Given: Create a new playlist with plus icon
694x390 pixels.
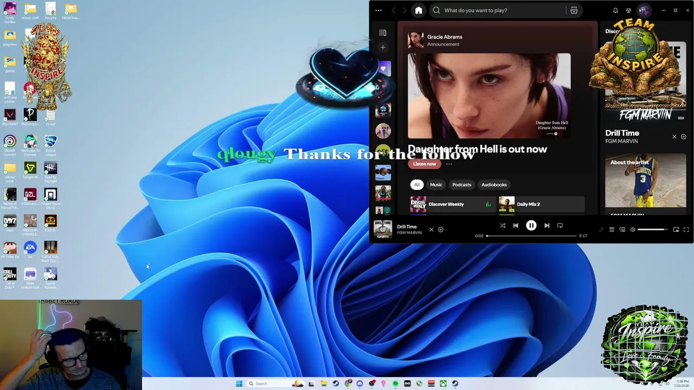Looking at the screenshot, I should tap(383, 48).
